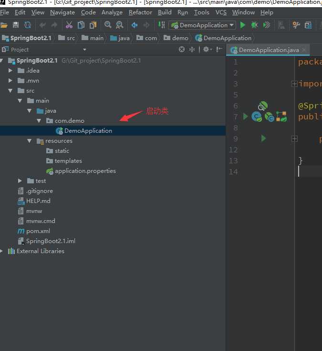Select DemoApplication in the project tree
Screen dimensions: 322x351
click(88, 131)
